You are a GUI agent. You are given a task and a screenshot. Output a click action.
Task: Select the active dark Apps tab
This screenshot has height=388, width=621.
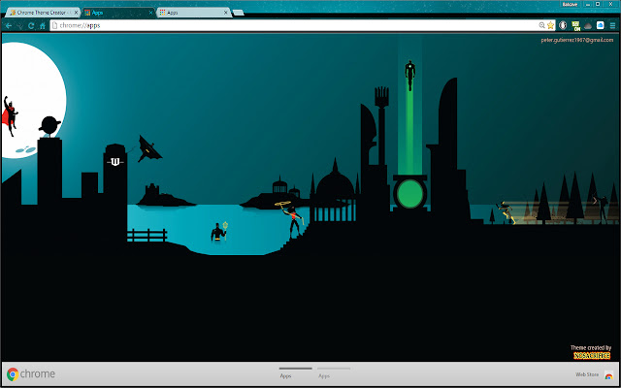118,13
